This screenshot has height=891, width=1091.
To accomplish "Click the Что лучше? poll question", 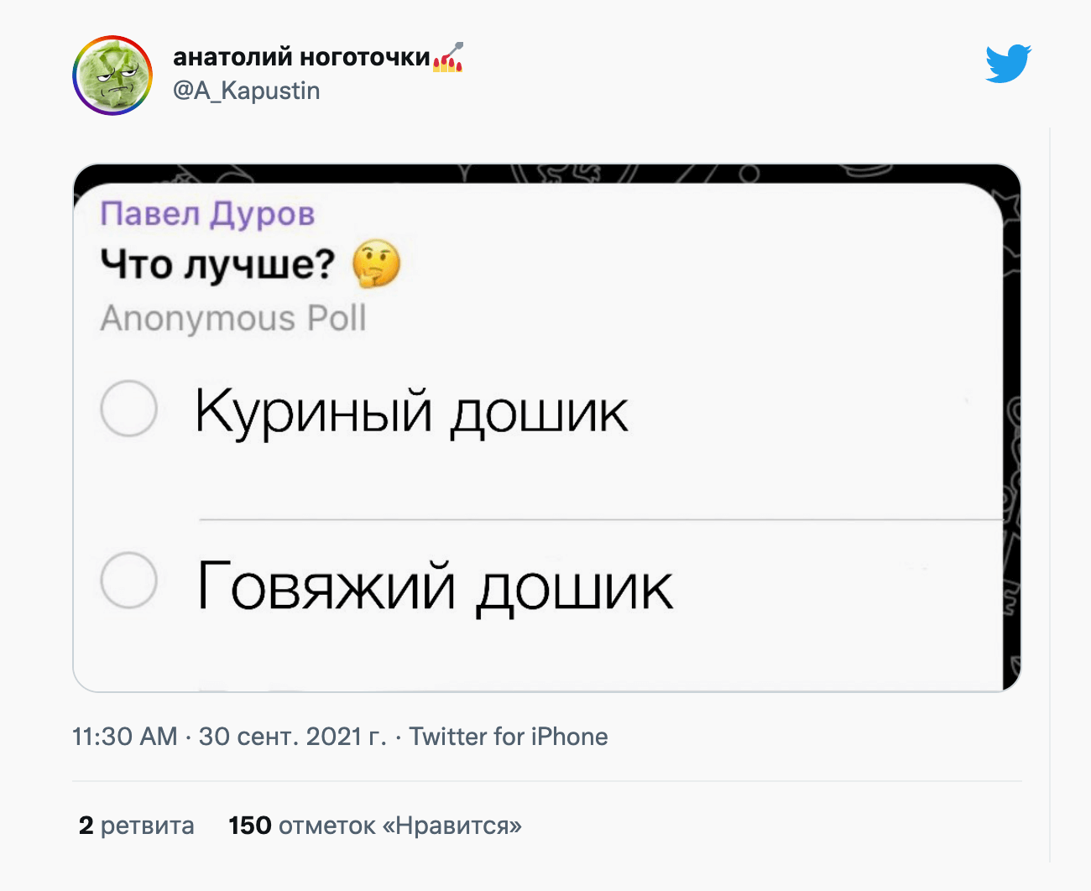I will 217,264.
